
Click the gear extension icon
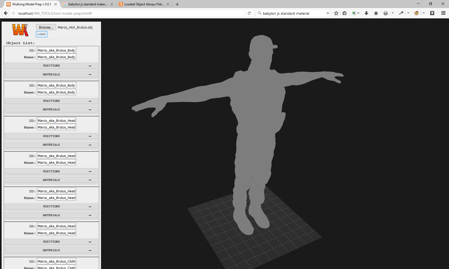tap(385, 13)
